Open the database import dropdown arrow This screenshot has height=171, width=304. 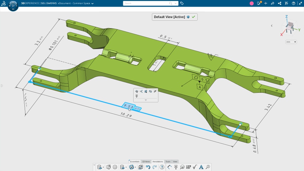click(x=103, y=167)
